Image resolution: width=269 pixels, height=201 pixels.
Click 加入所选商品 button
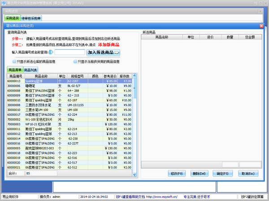click(103, 52)
